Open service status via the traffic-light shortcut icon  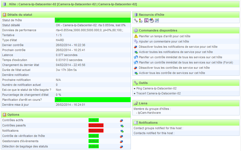click(x=141, y=20)
